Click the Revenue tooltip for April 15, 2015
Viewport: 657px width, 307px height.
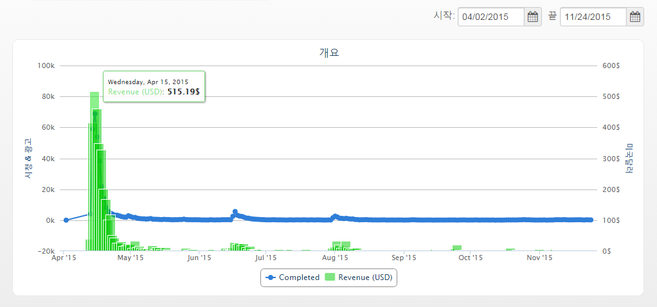154,87
